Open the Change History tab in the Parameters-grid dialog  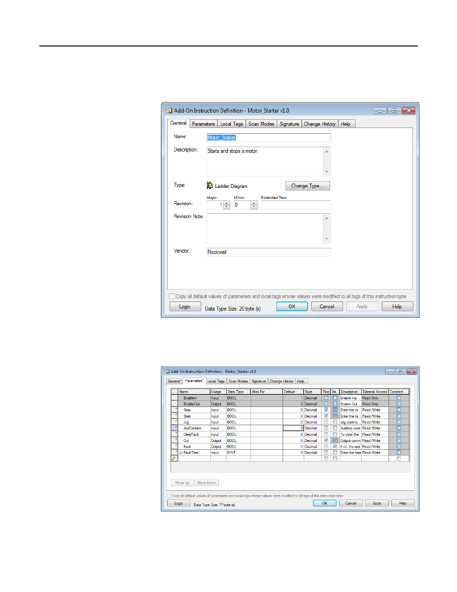coord(282,381)
